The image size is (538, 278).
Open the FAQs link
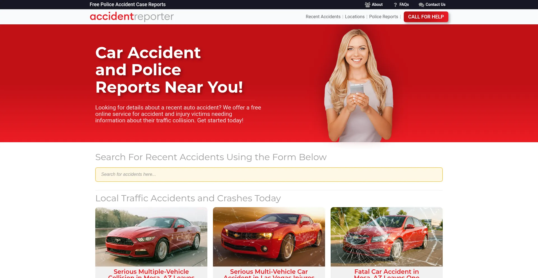(404, 4)
